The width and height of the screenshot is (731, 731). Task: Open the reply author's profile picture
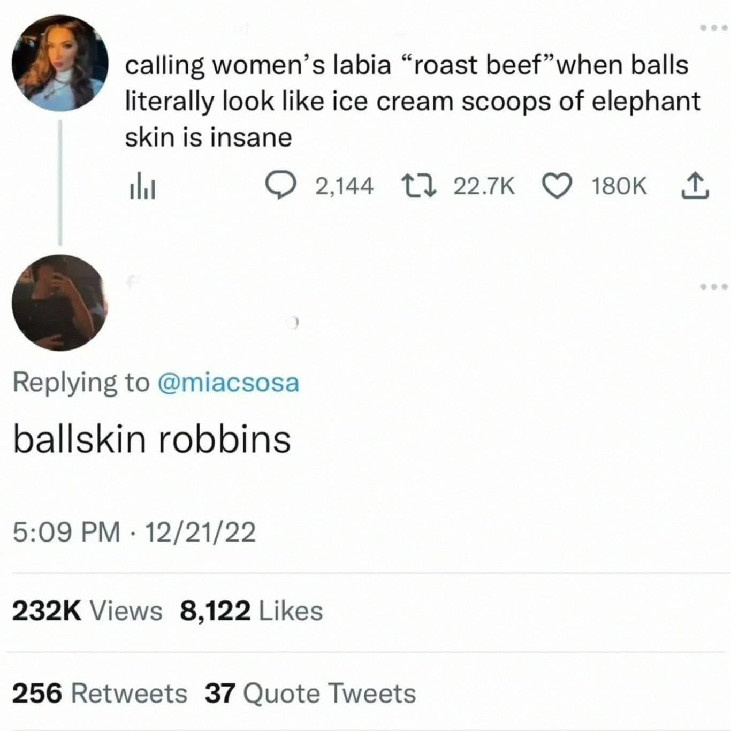click(x=59, y=303)
